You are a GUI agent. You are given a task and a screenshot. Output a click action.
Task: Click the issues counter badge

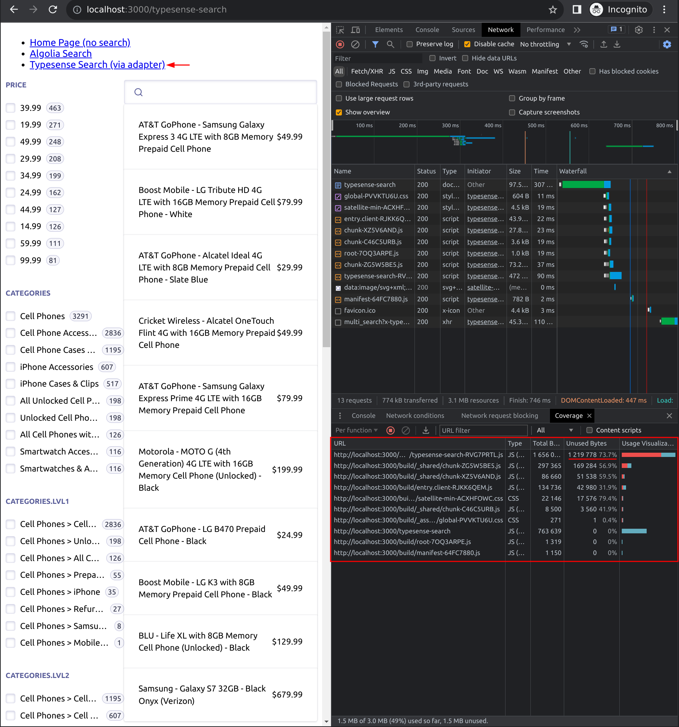616,29
